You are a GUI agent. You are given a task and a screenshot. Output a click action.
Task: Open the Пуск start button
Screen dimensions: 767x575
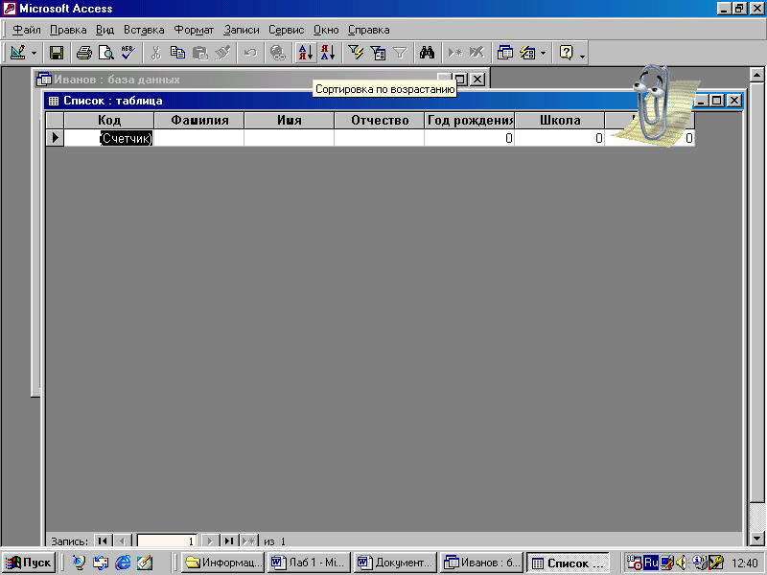point(29,563)
